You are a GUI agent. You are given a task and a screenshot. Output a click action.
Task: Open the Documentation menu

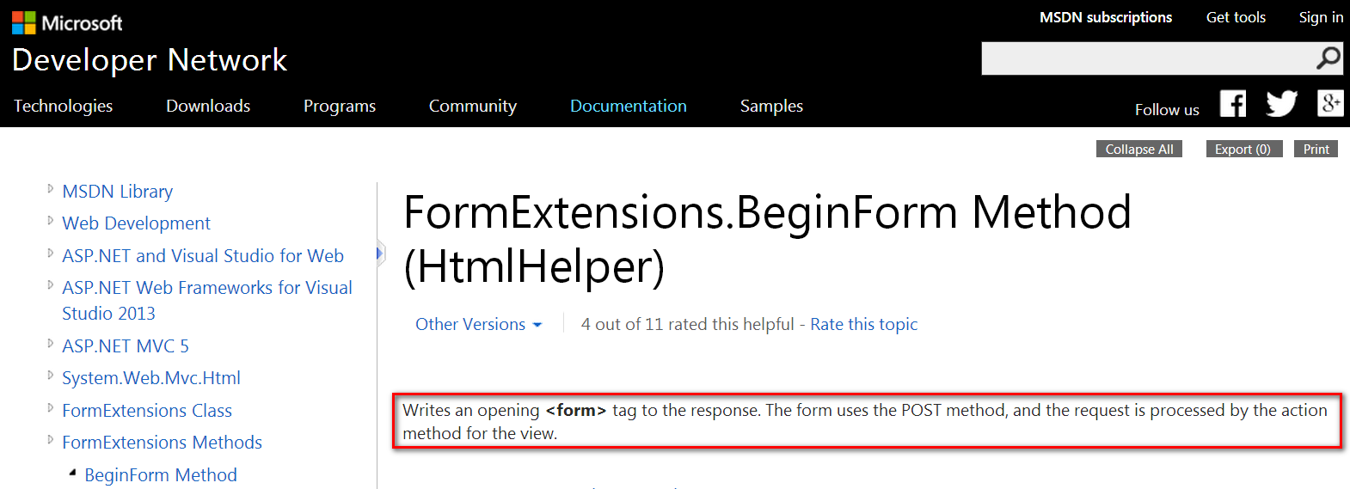[629, 106]
